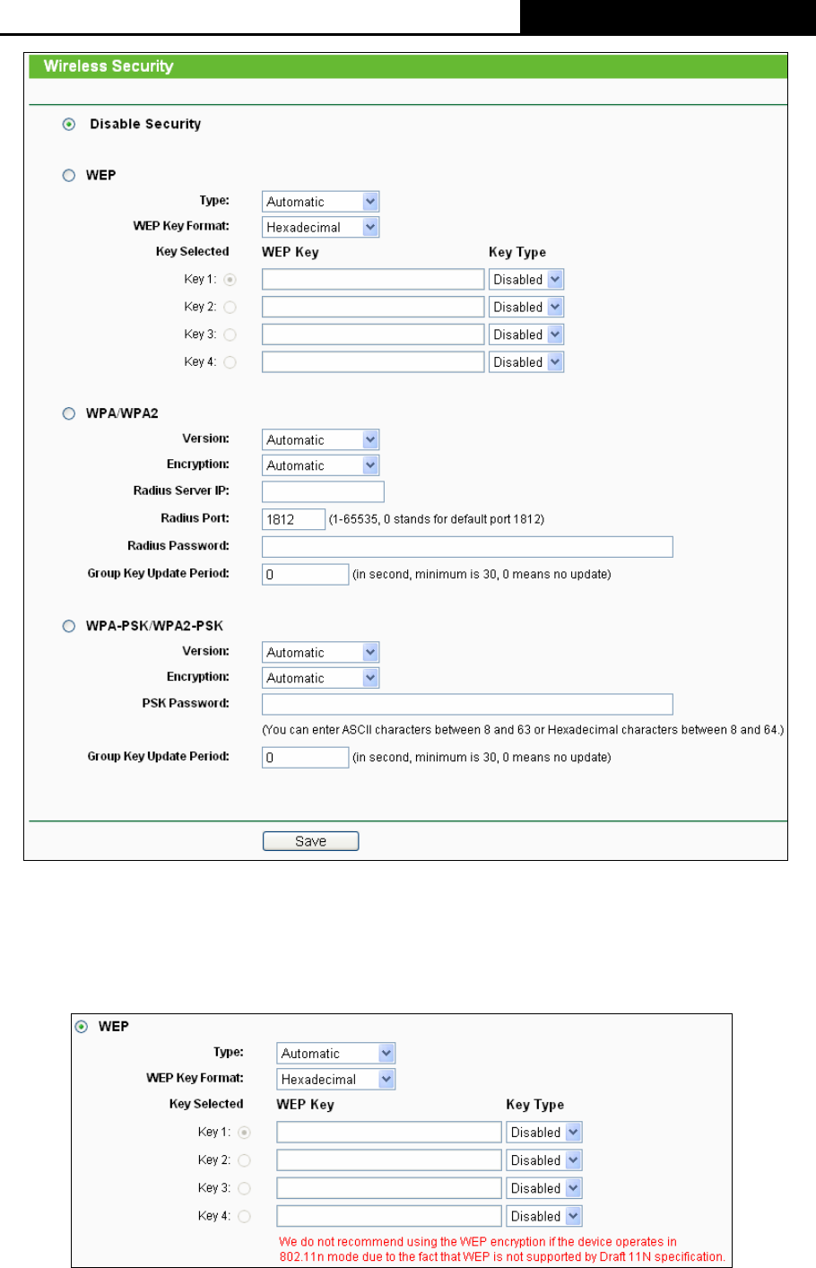
Task: Choose the WPA-PSK/WPA2-PSK security option
Action: point(69,626)
